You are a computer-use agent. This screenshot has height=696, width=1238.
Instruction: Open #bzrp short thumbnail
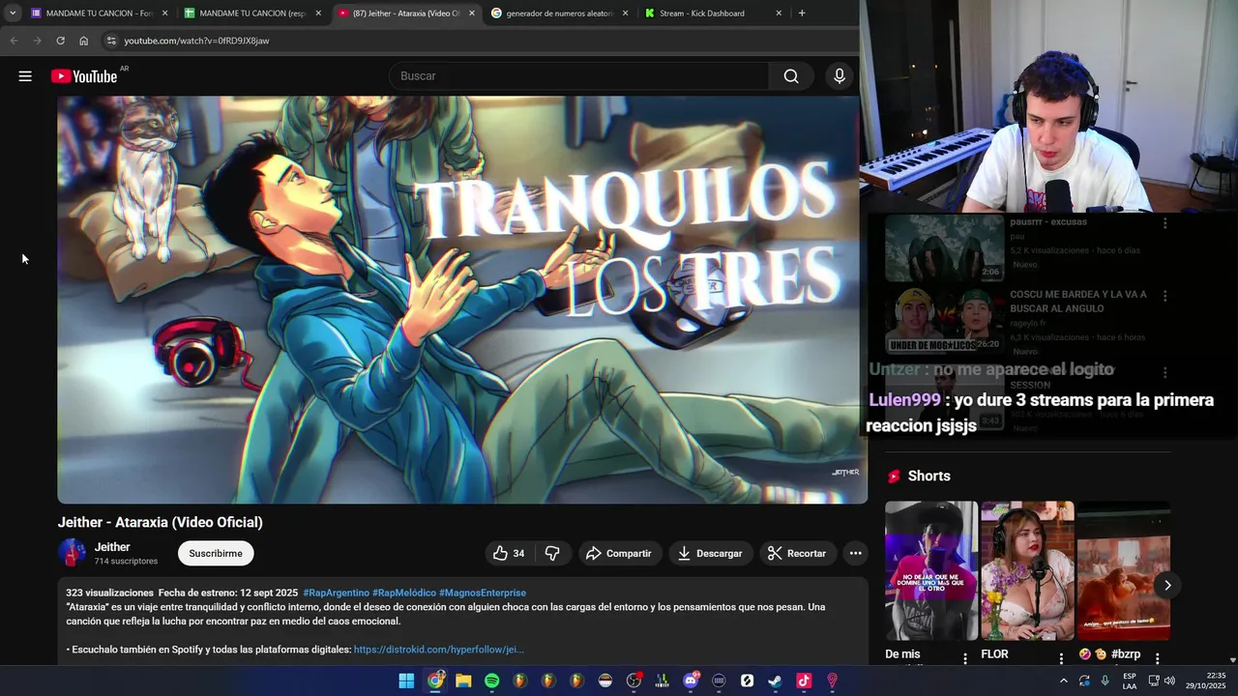(x=1124, y=570)
